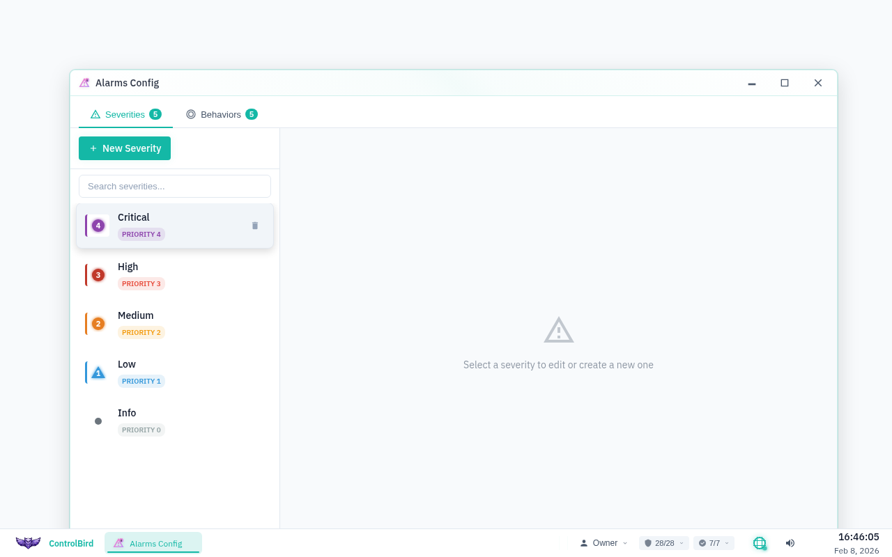Create a New Severity
Viewport: 892px width, 557px height.
tap(125, 148)
